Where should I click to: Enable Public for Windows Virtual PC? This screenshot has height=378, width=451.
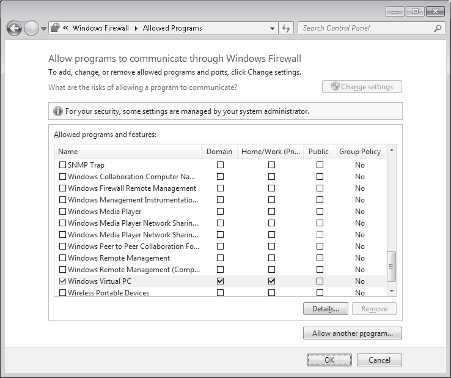320,281
